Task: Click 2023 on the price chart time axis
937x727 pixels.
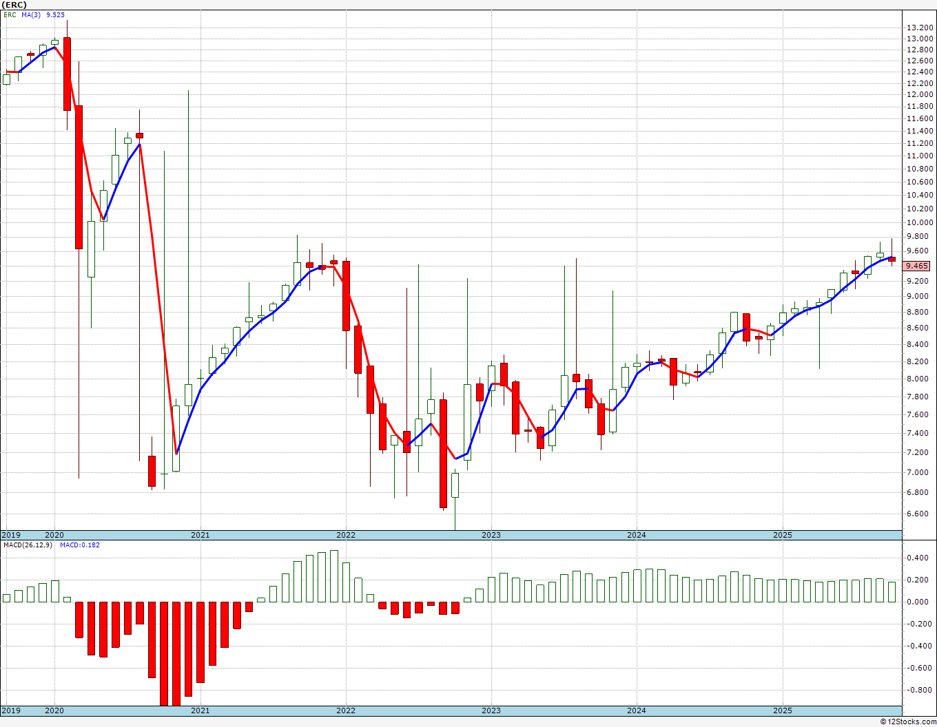Action: (491, 535)
